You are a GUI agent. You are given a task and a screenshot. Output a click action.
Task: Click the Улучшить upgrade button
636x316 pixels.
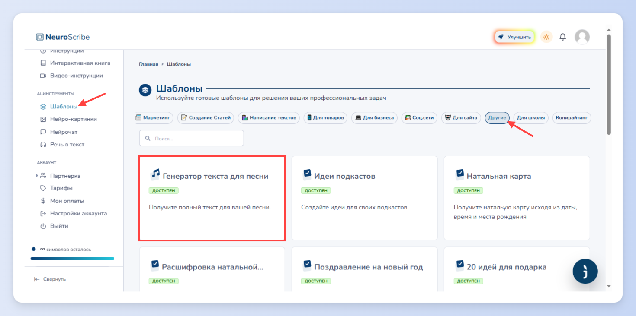coord(515,37)
